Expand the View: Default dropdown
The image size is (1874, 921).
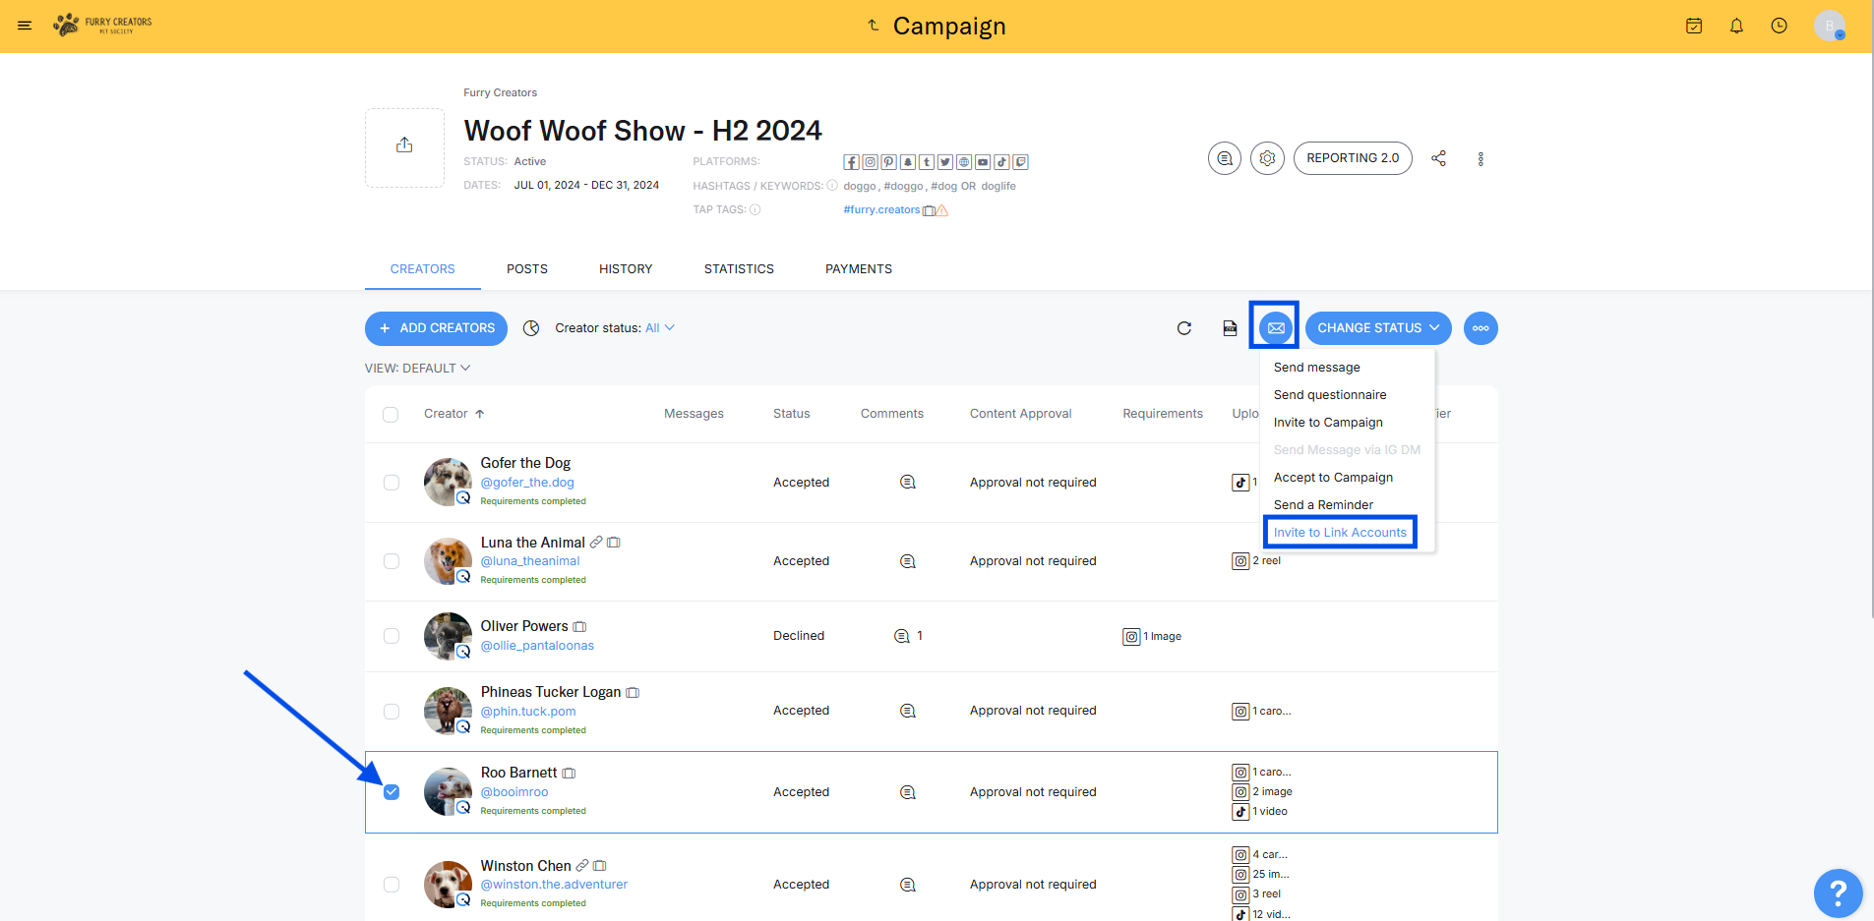417,369
